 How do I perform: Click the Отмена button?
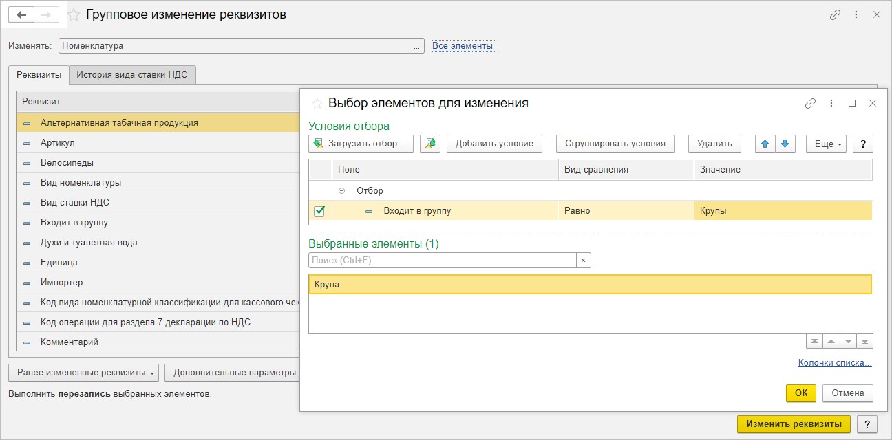coord(848,393)
